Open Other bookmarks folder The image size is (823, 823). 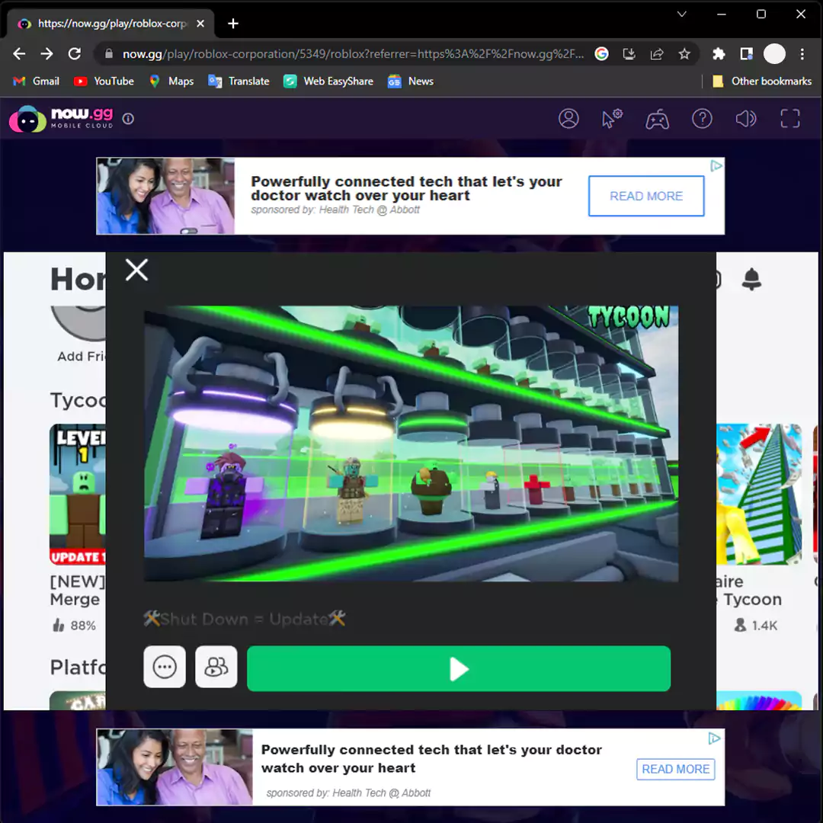click(761, 82)
